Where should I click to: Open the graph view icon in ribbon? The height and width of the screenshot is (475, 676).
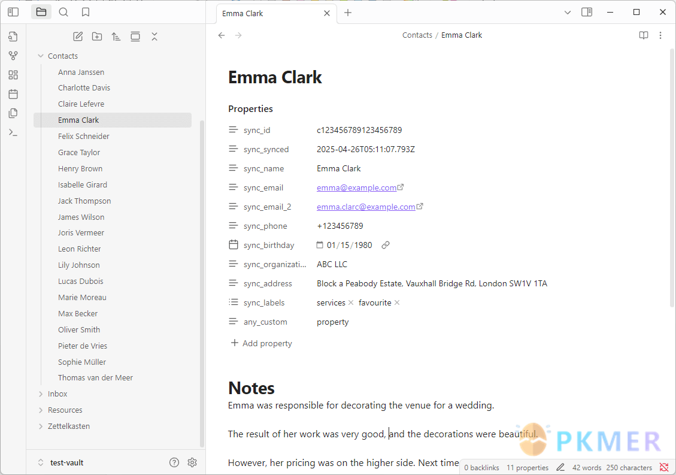pyautogui.click(x=13, y=56)
